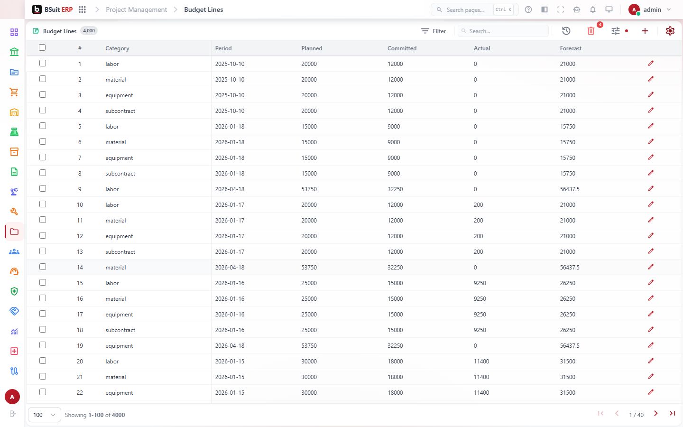The height and width of the screenshot is (427, 683).
Task: Open the monitor display icon in top bar
Action: coord(609,9)
